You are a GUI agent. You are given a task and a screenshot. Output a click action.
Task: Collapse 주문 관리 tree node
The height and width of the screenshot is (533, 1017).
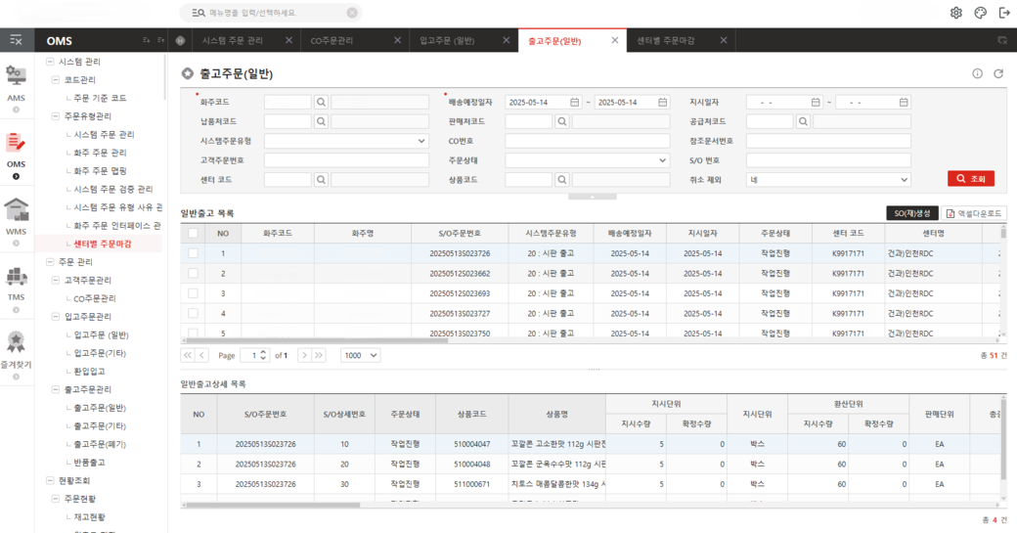pos(50,262)
